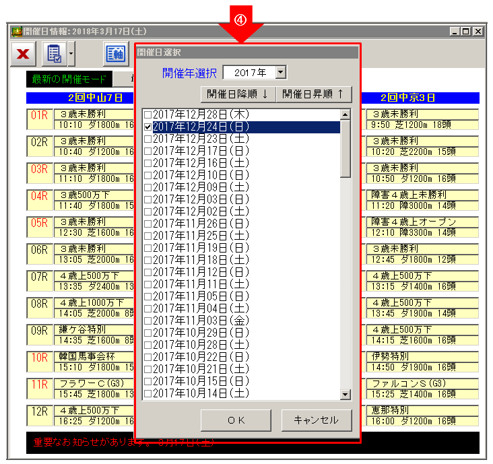Tick the 2017年11月03日(金) checkbox
This screenshot has height=464, width=493.
[x=147, y=321]
